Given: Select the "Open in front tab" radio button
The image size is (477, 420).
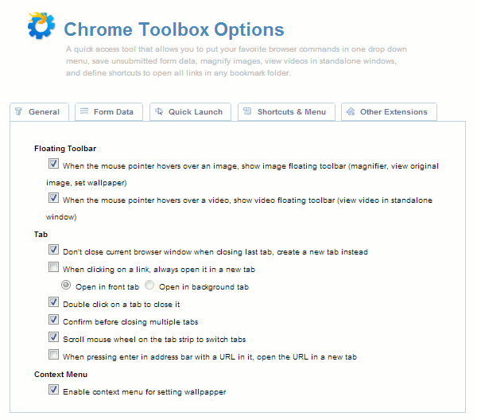Looking at the screenshot, I should (67, 286).
